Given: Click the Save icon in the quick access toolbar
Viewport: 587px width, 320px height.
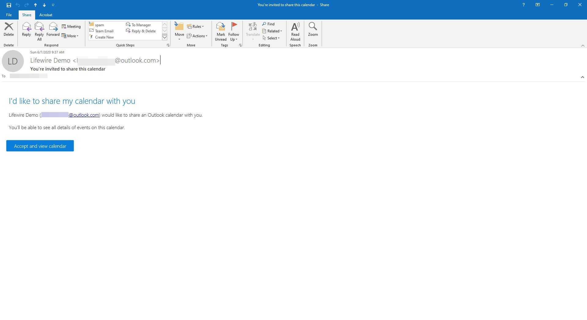Looking at the screenshot, I should coord(9,5).
